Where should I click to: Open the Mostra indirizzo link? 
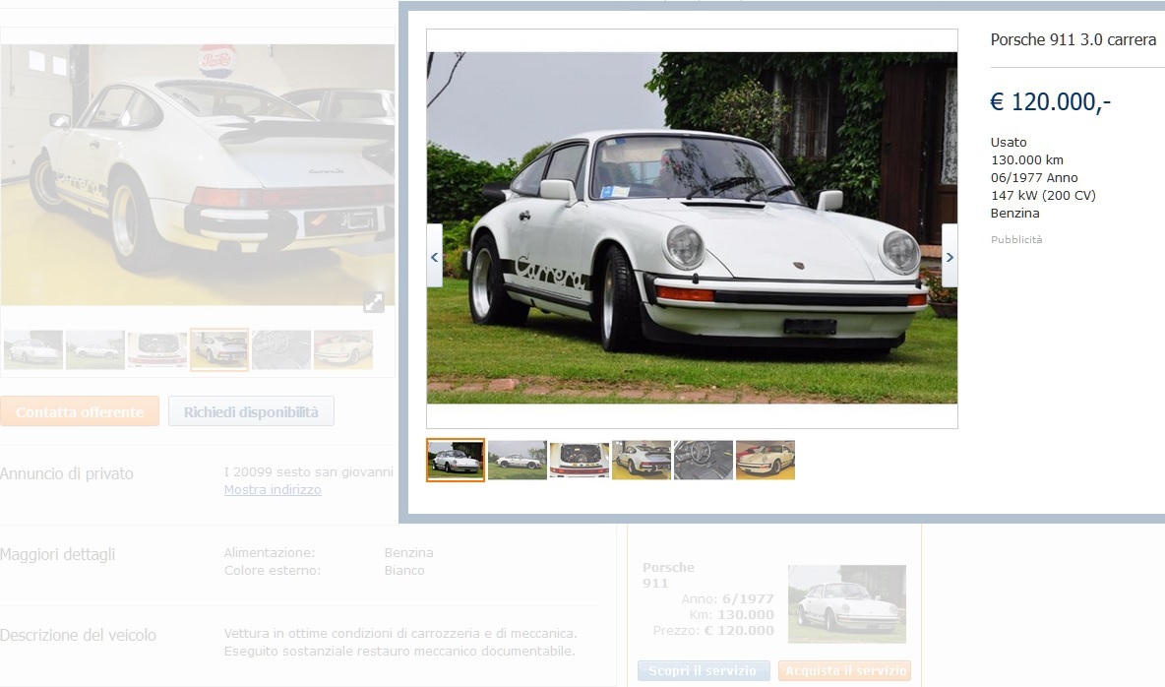click(x=273, y=490)
